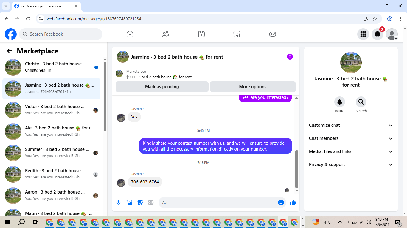The width and height of the screenshot is (407, 228).
Task: Mute this chat with bell icon
Action: click(x=340, y=102)
